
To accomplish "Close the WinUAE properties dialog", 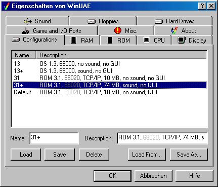I will tap(211, 6).
